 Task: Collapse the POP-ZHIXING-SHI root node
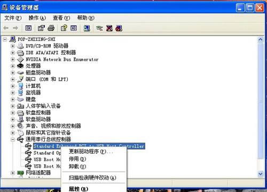[5, 39]
